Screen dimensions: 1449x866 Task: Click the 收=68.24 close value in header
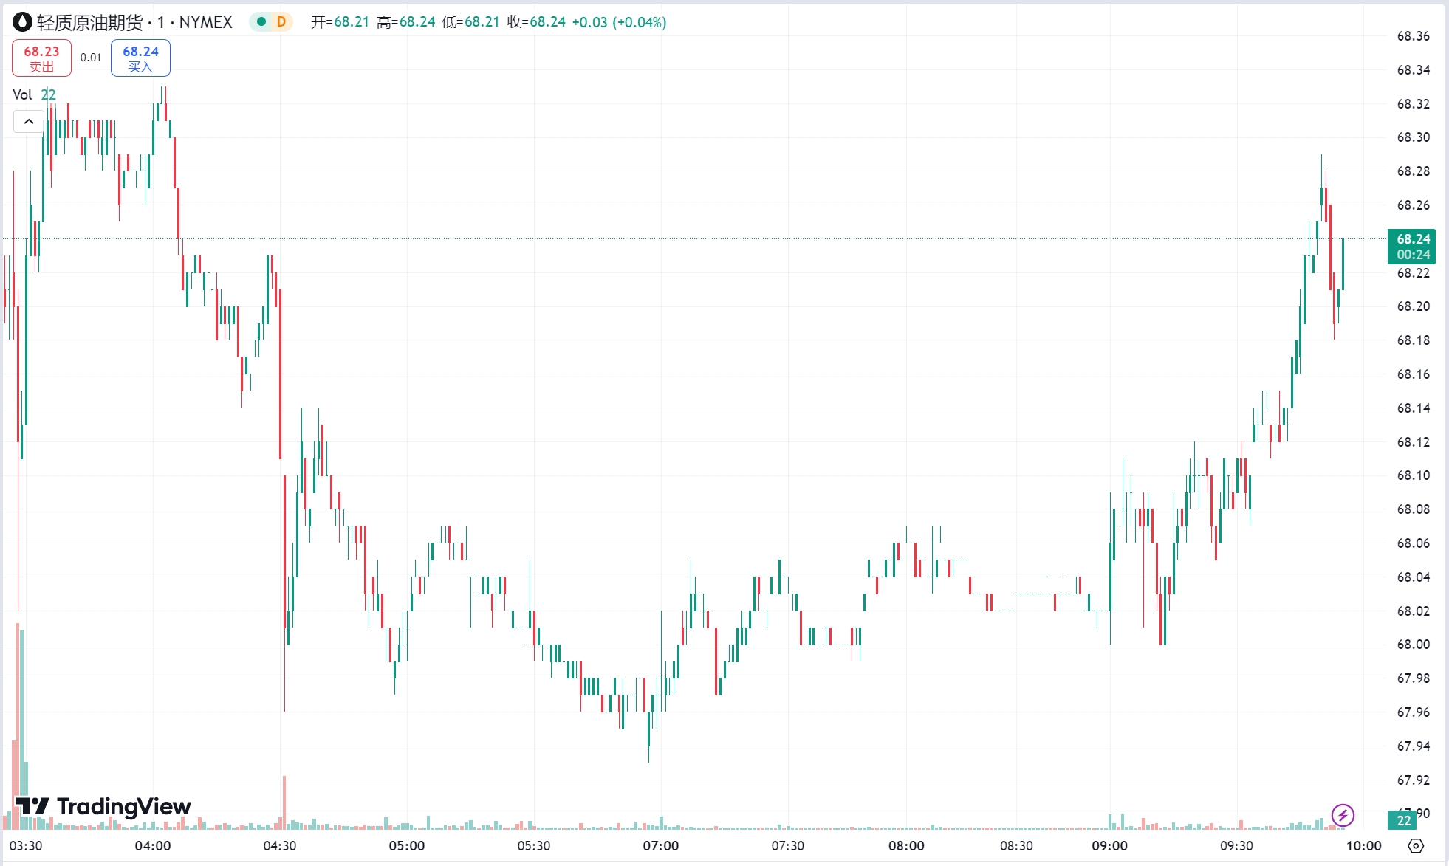536,22
